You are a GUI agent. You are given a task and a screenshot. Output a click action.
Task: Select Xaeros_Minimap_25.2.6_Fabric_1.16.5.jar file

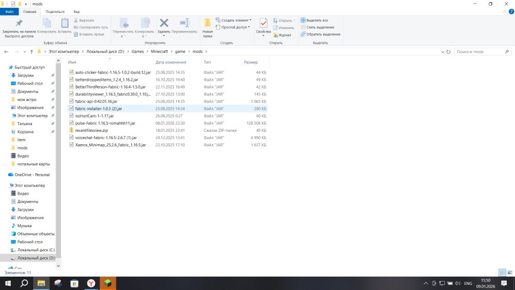pos(110,145)
